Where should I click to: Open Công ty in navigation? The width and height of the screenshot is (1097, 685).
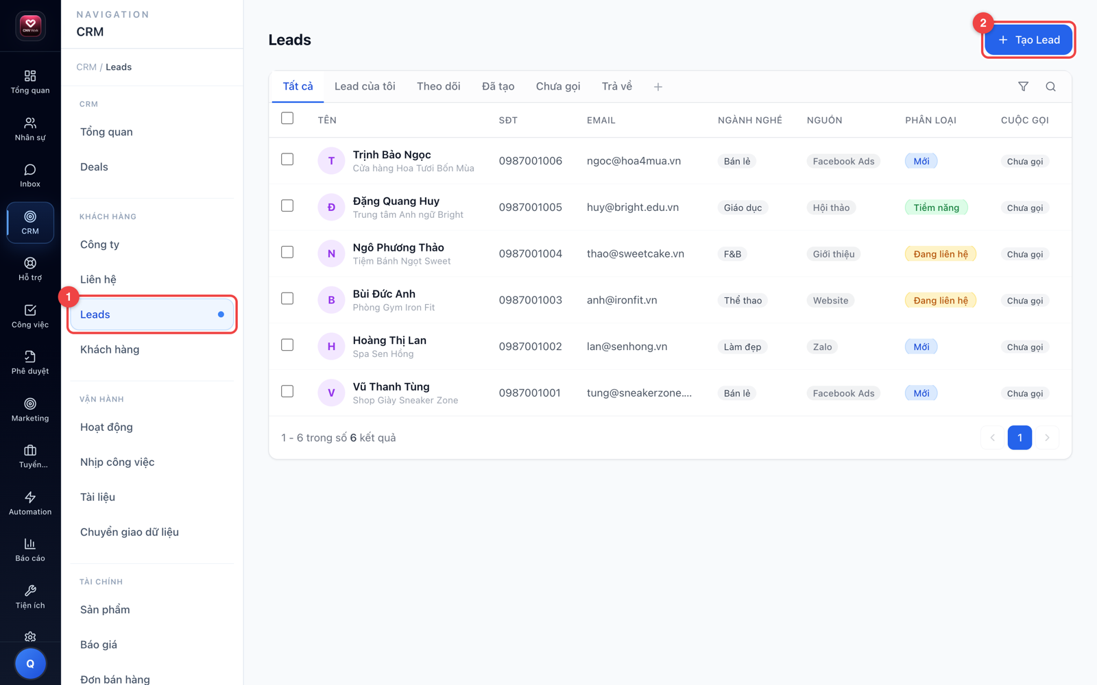tap(152, 245)
